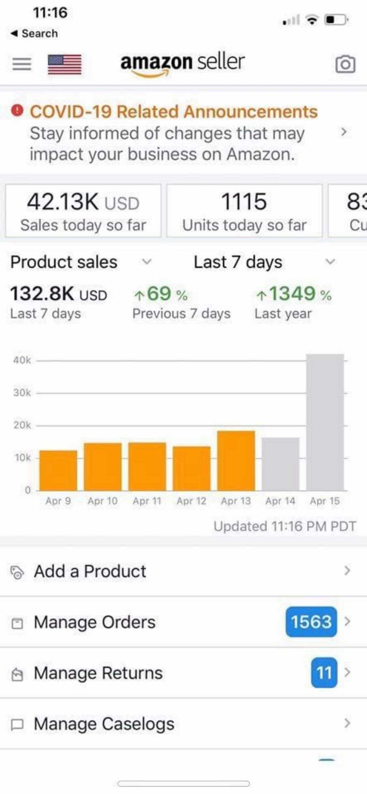Open the hamburger menu
The width and height of the screenshot is (367, 794).
(x=22, y=64)
